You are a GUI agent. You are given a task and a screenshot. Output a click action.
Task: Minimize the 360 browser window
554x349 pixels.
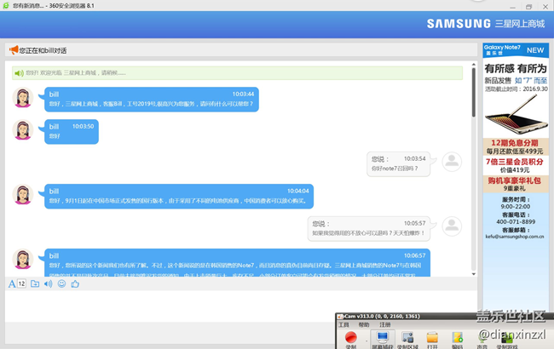click(x=512, y=7)
